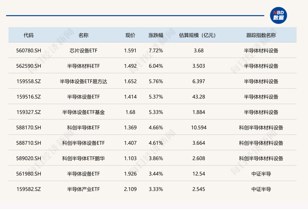
Task: Select the 7.72% change value
Action: (x=156, y=51)
